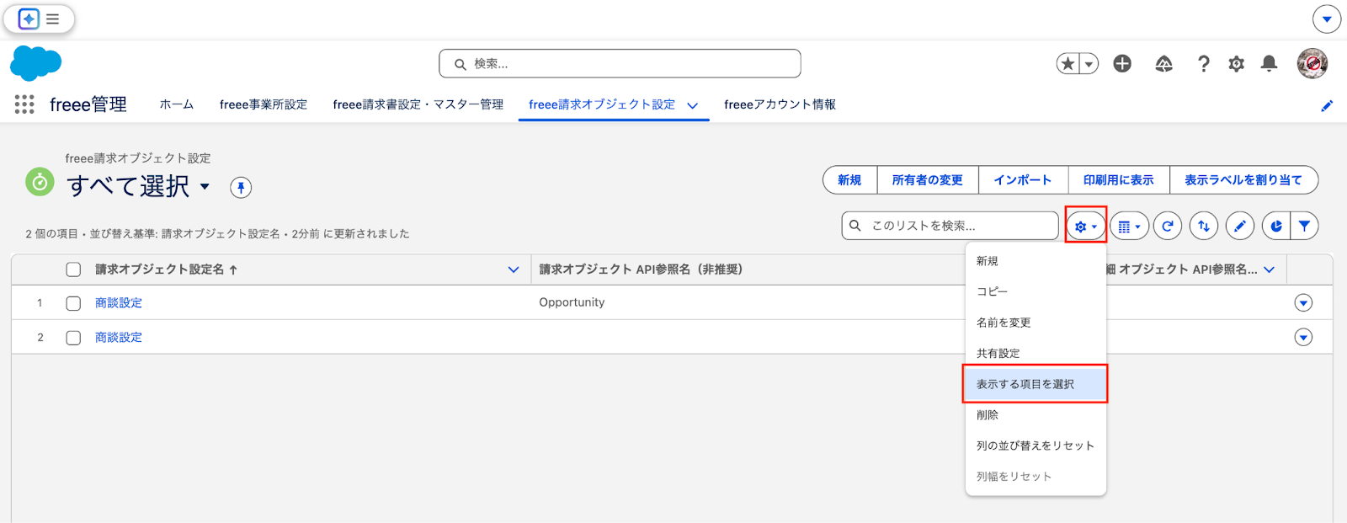This screenshot has width=1347, height=523.
Task: Open the notifications bell
Action: (x=1269, y=63)
